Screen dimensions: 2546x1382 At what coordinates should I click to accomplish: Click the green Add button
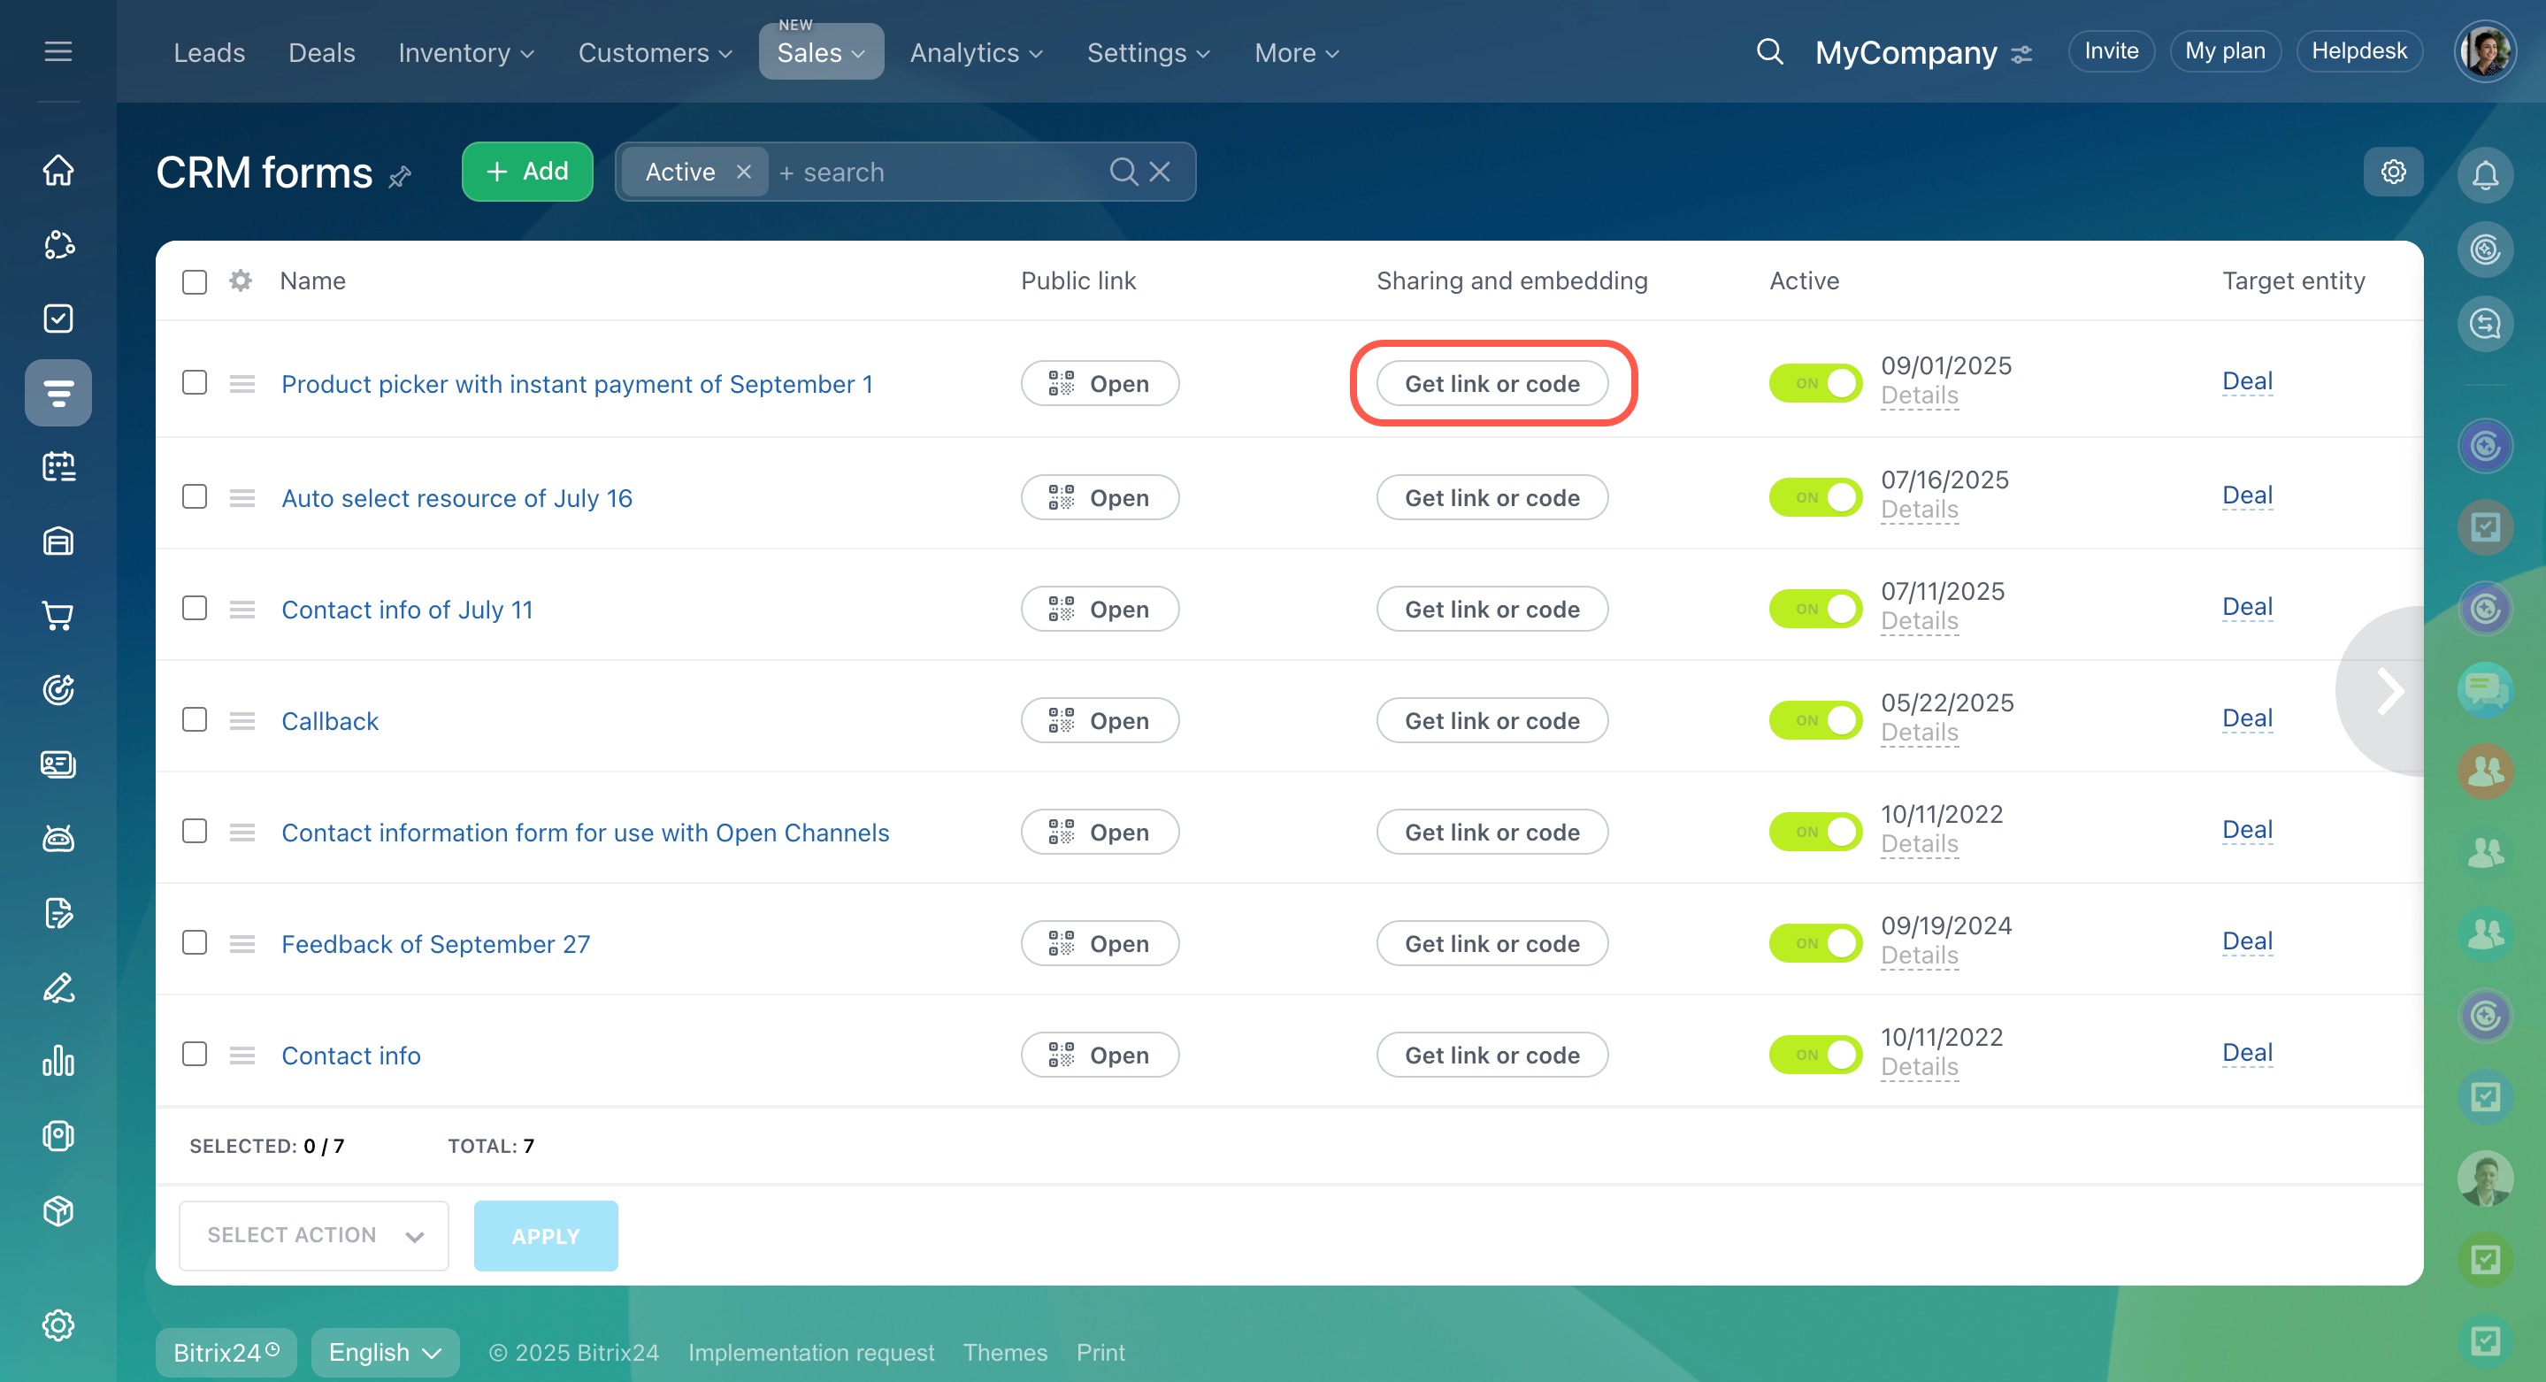(526, 172)
